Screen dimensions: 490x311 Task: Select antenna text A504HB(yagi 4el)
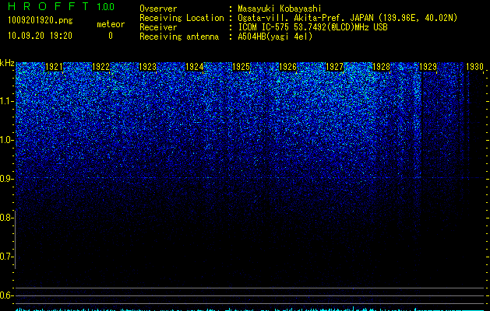[275, 37]
